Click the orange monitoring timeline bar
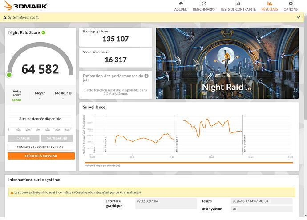This screenshot has width=307, height=220. coord(189,163)
